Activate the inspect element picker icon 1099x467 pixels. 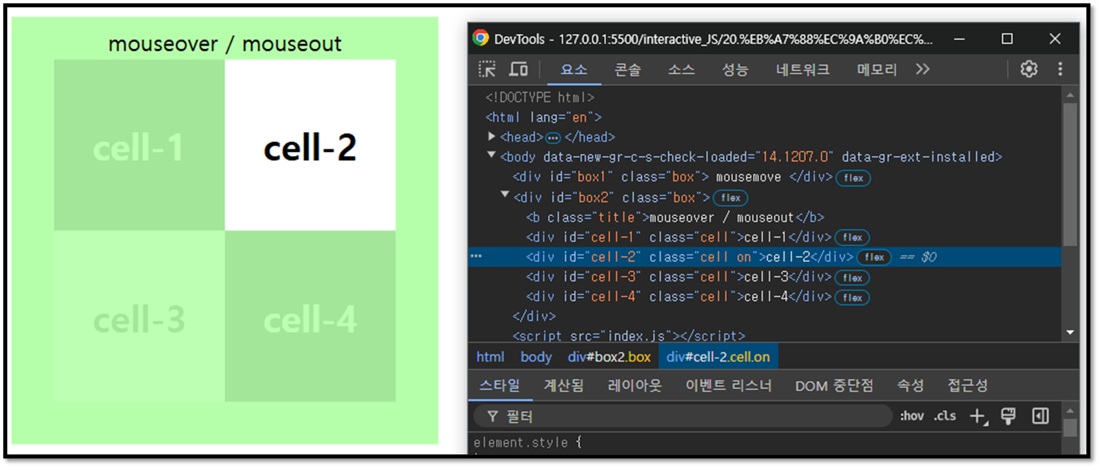coord(487,69)
